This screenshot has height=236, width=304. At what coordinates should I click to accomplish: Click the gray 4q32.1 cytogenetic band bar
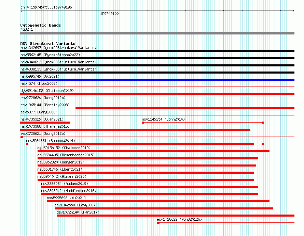[157, 33]
